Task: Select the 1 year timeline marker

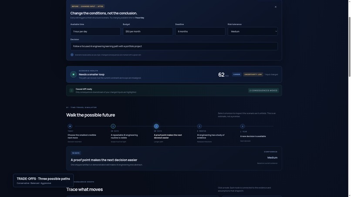Action: click(x=243, y=127)
